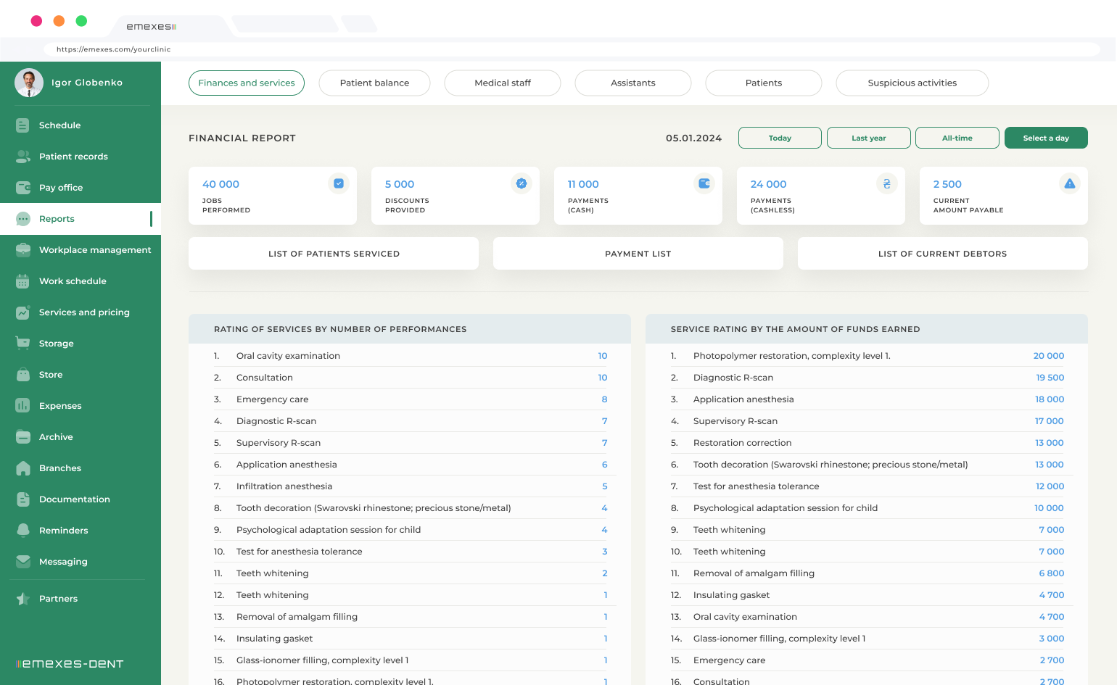Image resolution: width=1117 pixels, height=685 pixels.
Task: Select the Pay office wallet icon
Action: [22, 188]
